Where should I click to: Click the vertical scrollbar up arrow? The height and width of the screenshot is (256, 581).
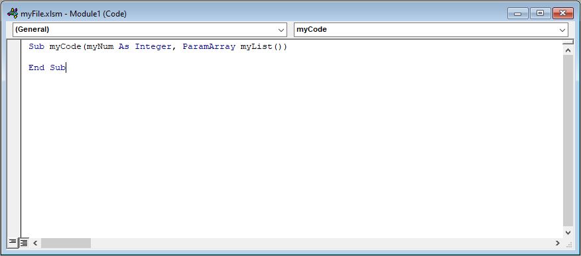568,50
